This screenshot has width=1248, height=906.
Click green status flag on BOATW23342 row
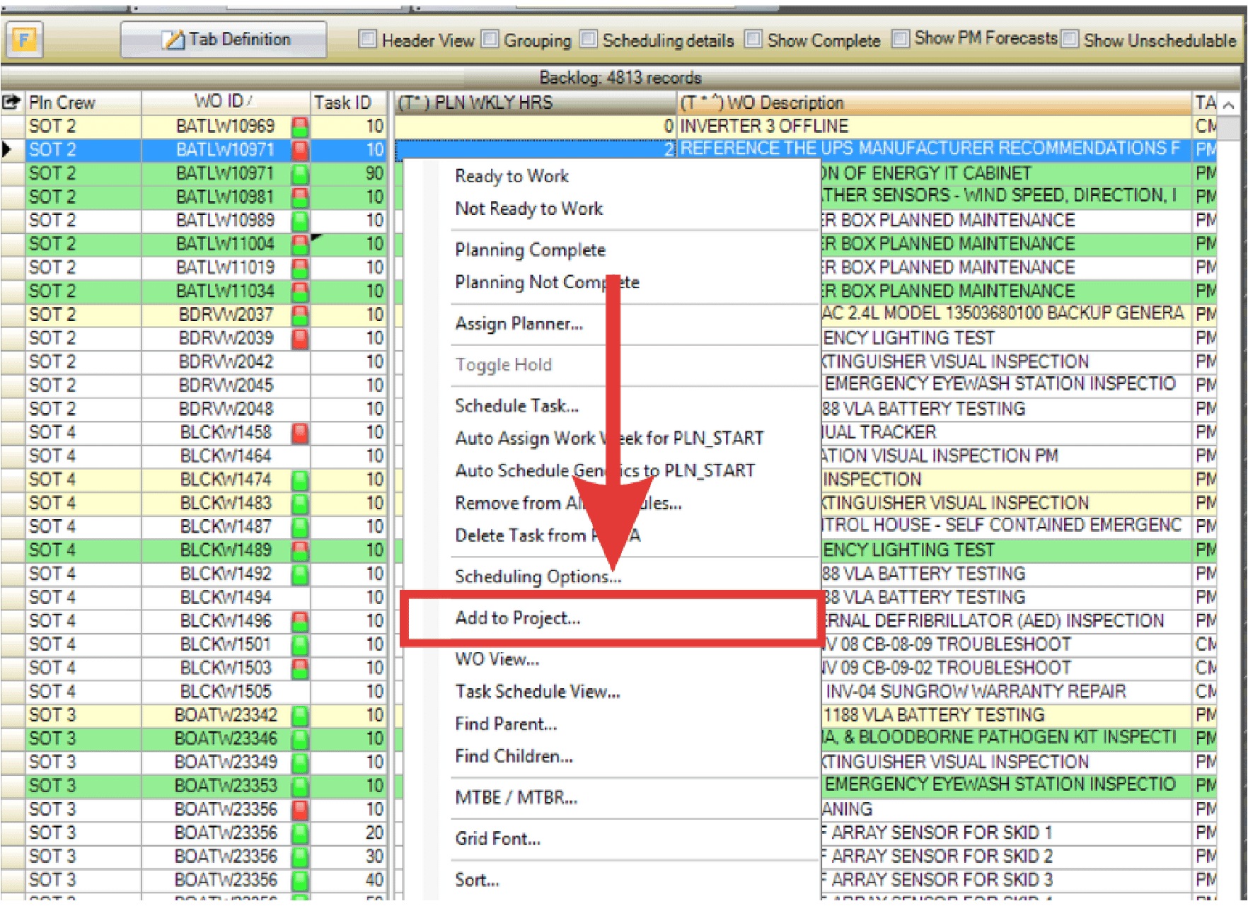pos(301,716)
